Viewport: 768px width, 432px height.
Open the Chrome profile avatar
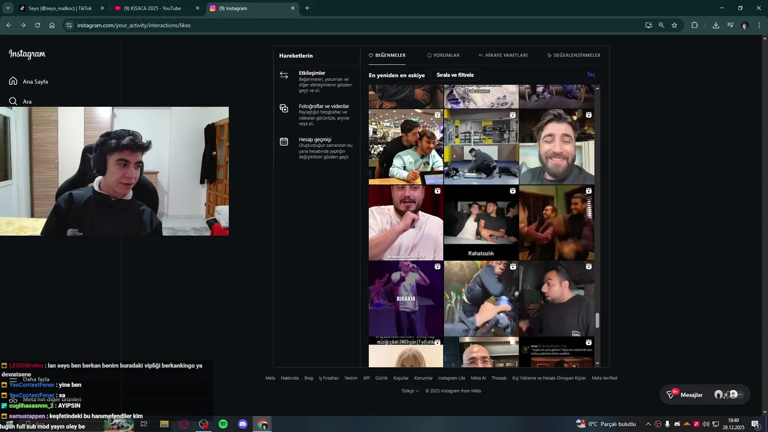click(x=745, y=25)
